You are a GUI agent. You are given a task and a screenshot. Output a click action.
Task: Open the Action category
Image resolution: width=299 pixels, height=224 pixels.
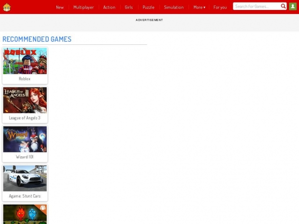[109, 7]
